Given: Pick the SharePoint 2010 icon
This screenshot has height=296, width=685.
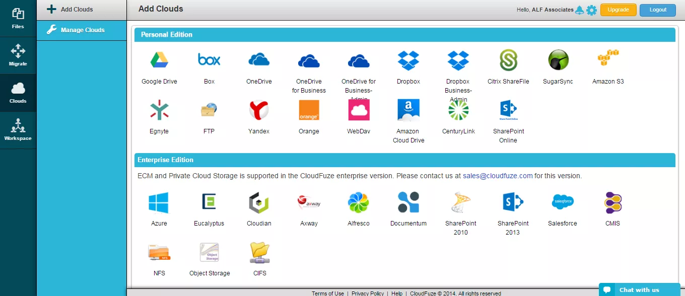Looking at the screenshot, I should click(461, 202).
